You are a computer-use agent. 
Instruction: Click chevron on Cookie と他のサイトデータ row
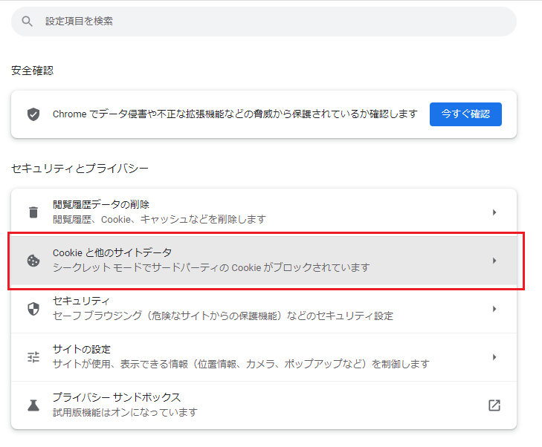tap(494, 261)
